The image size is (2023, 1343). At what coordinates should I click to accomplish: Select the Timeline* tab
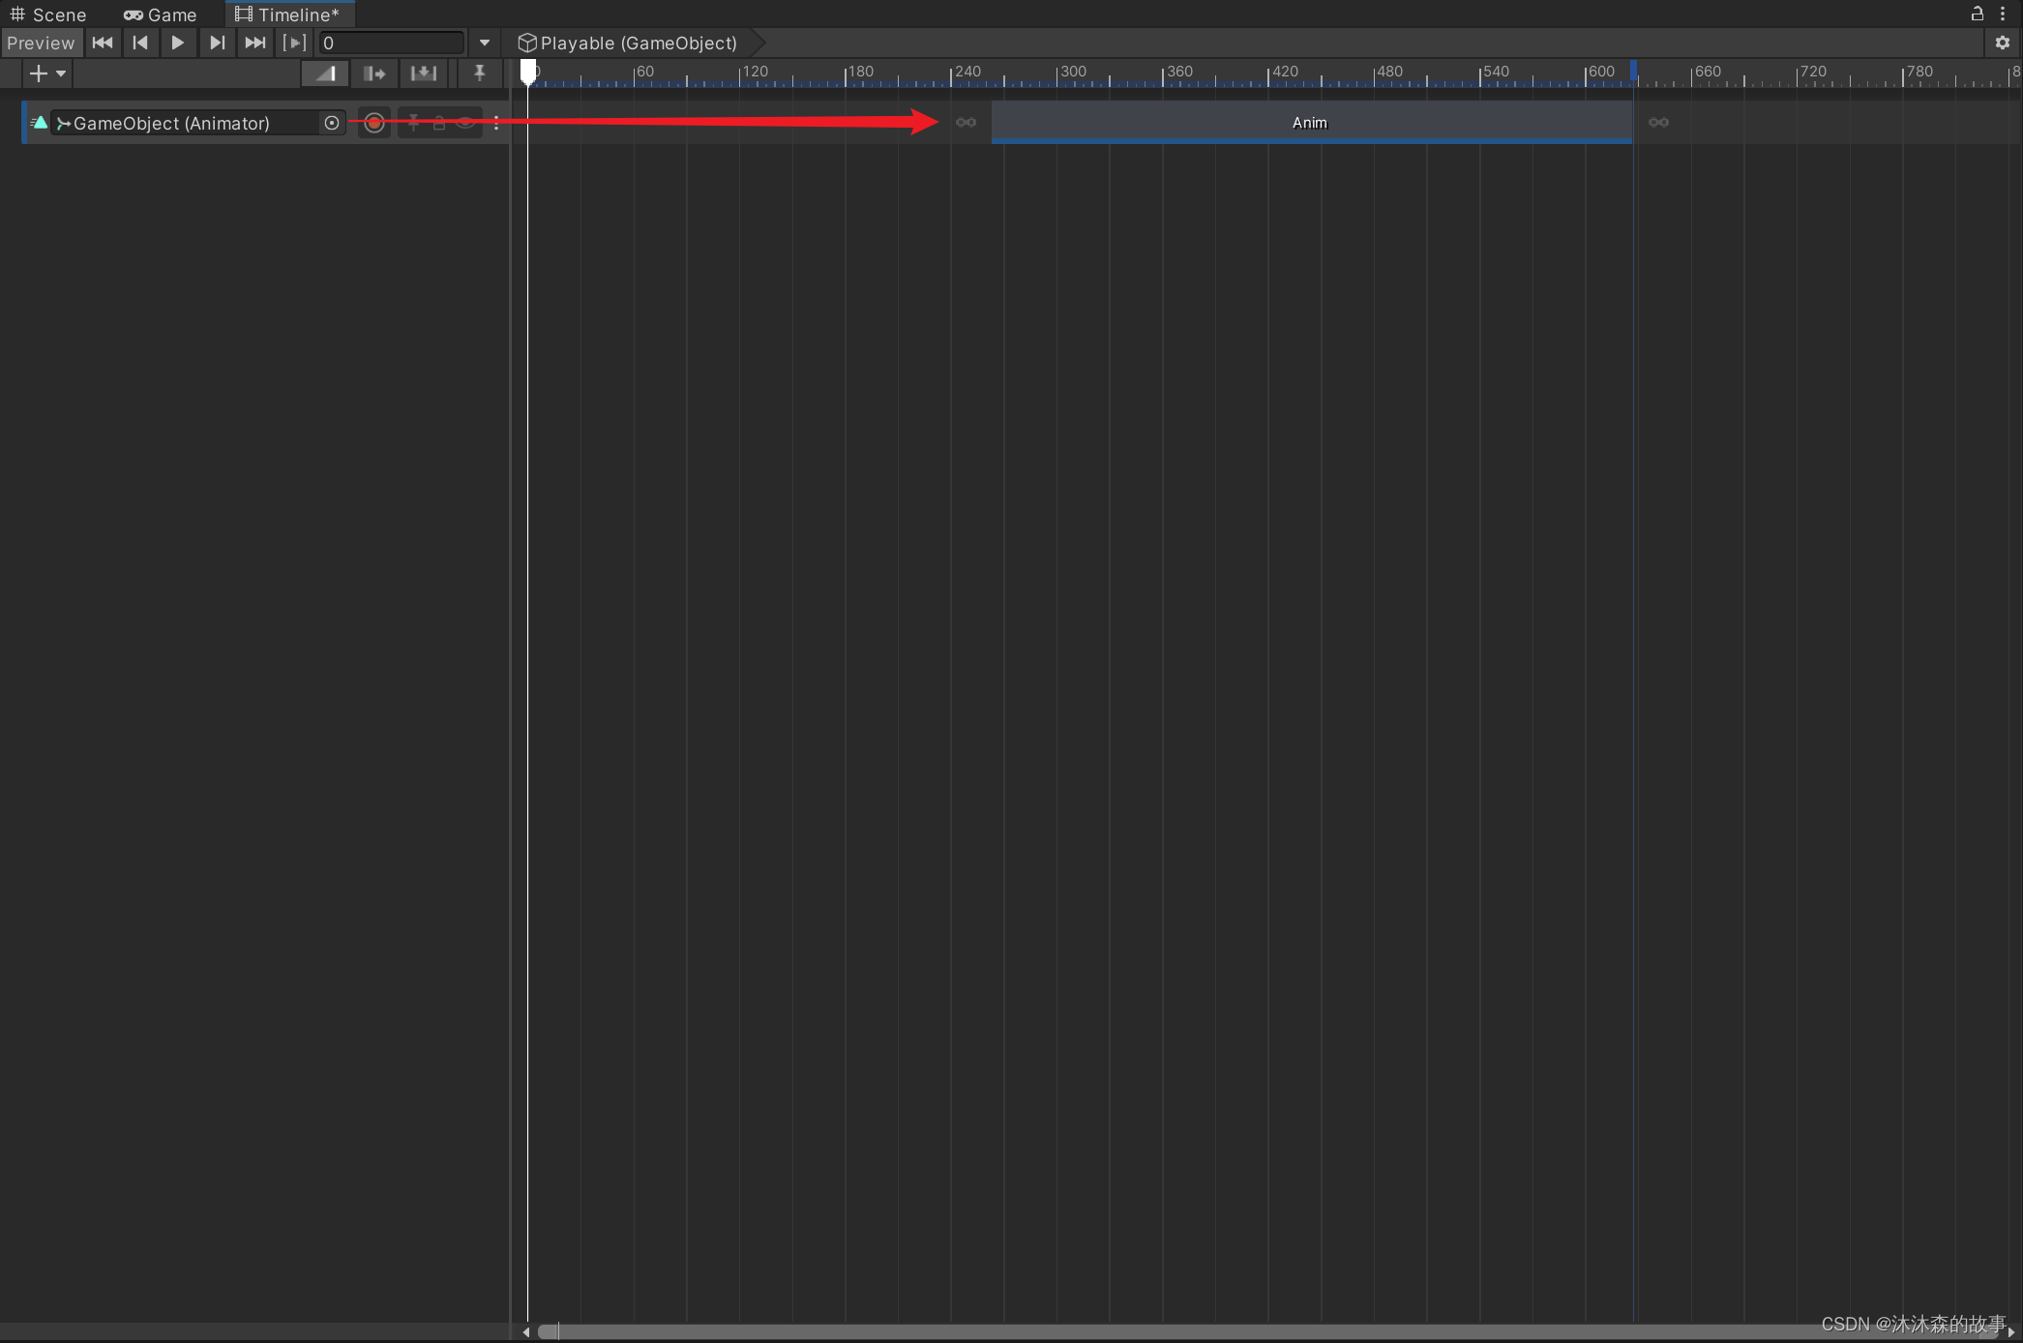point(288,15)
